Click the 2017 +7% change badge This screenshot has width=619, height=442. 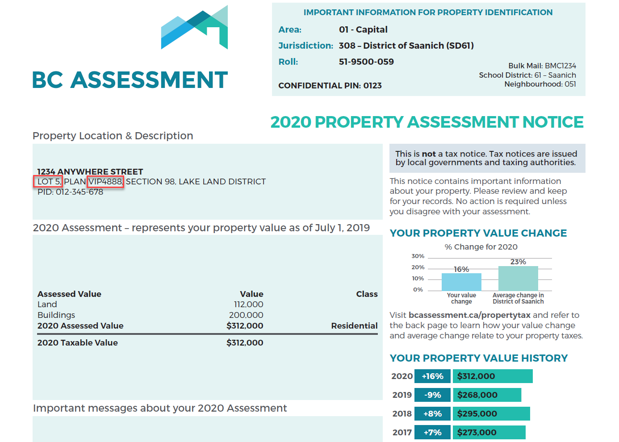pyautogui.click(x=432, y=433)
